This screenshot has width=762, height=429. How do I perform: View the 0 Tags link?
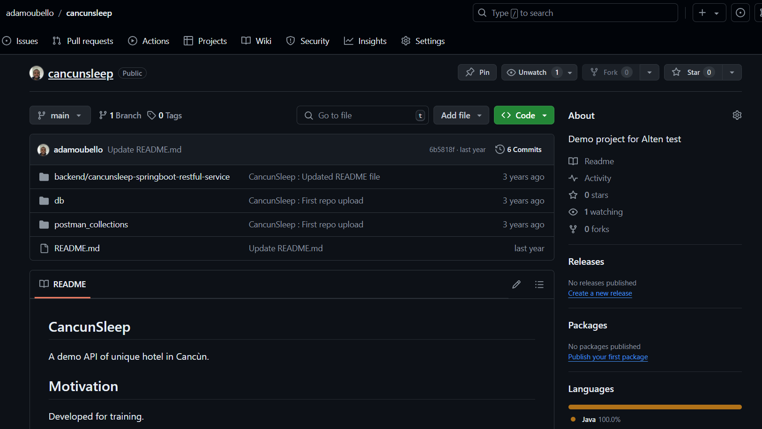[164, 116]
